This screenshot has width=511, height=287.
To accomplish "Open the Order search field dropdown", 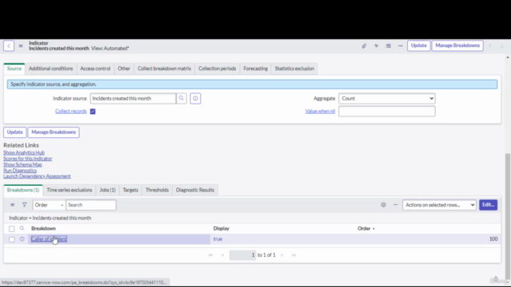I will point(49,205).
